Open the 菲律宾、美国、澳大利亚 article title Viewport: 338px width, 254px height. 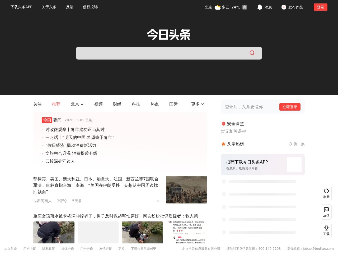(x=96, y=185)
